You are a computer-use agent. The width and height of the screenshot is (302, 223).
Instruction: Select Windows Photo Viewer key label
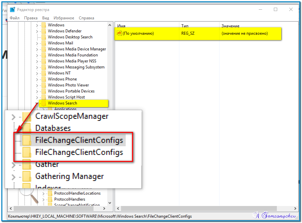point(68,85)
